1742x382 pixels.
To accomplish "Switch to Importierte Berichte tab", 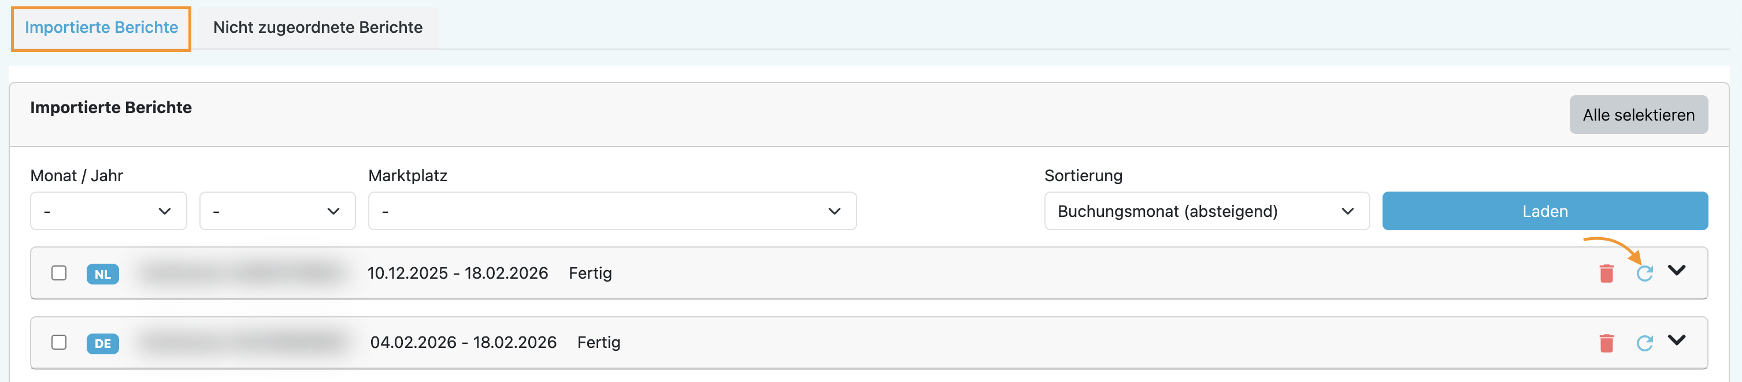I will point(102,28).
